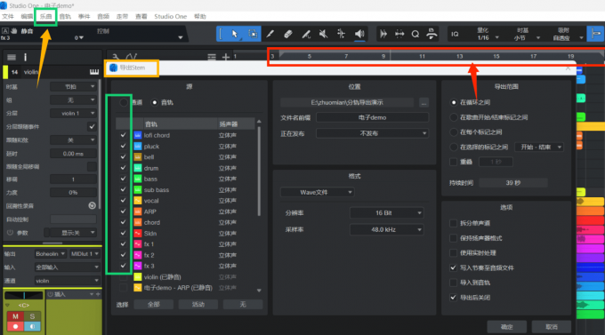Screen dimensions: 605x335
Task: Open the violin 1 layer dropdown
Action: (x=73, y=114)
